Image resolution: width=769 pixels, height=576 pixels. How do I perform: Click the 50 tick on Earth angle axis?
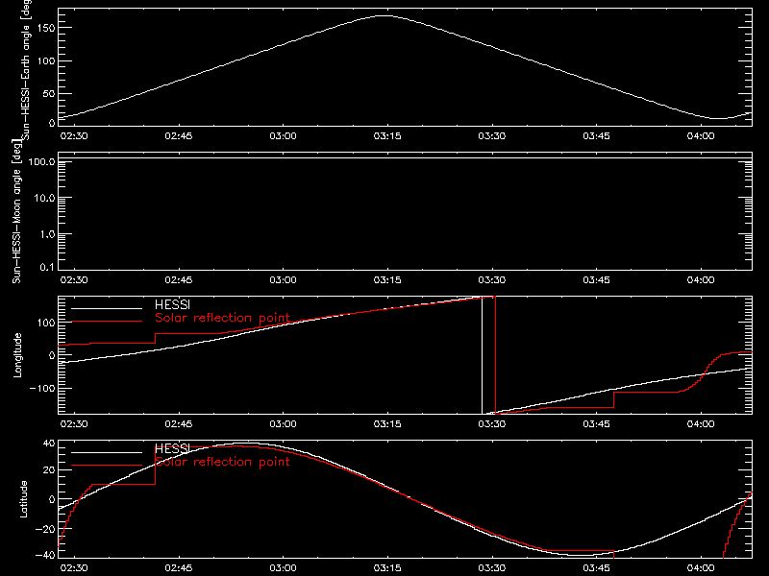[49, 93]
